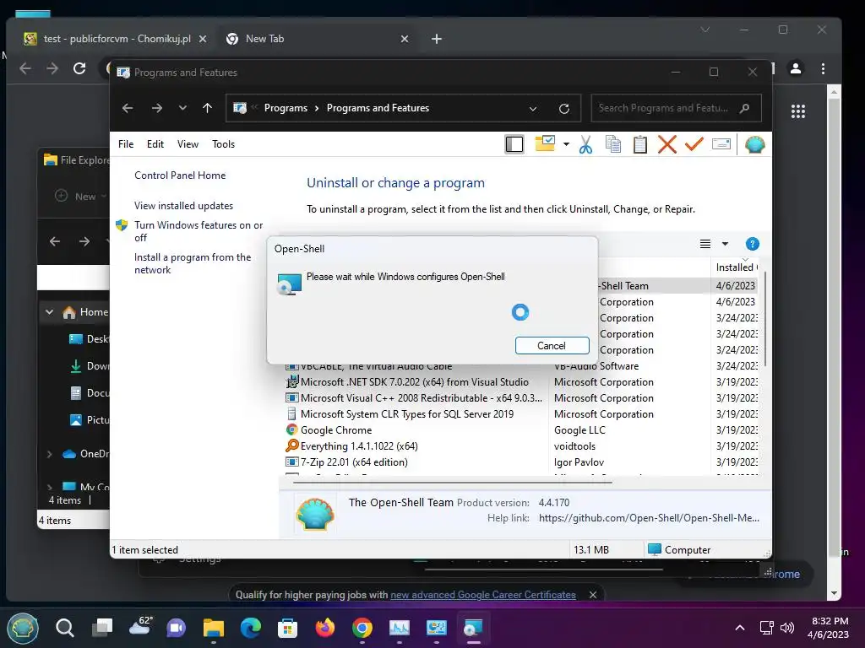Collapse Home node in File Explorer tree
Screen dimensions: 865x648
pos(49,312)
